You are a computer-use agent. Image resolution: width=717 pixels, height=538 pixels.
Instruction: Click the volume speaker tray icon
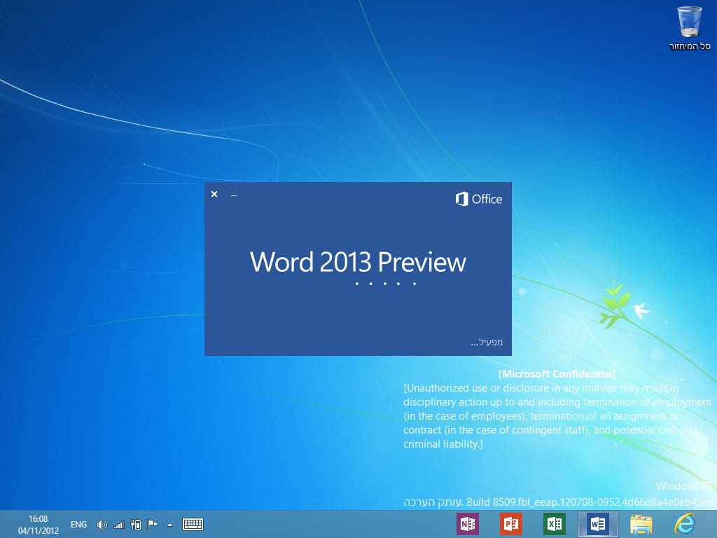click(102, 524)
